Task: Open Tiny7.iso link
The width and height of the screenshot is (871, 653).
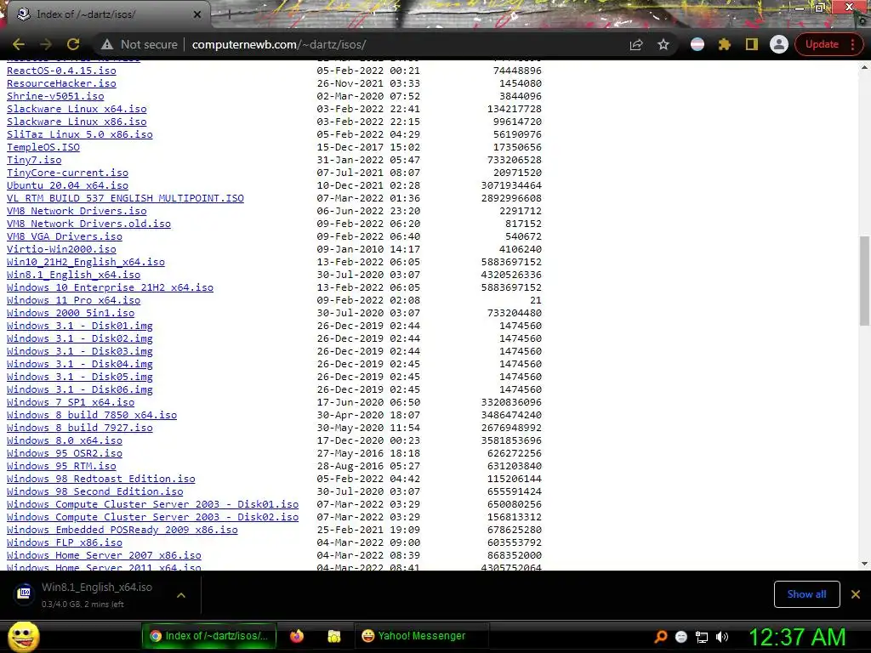Action: pos(34,160)
